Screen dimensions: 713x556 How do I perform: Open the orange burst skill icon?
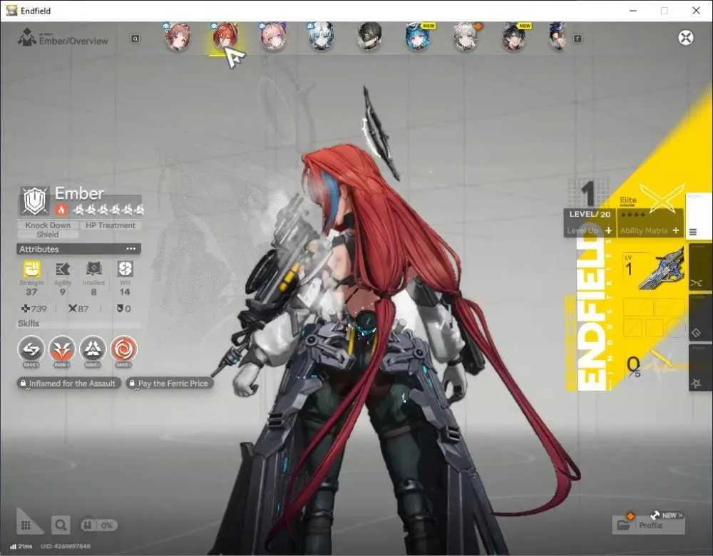tap(62, 349)
